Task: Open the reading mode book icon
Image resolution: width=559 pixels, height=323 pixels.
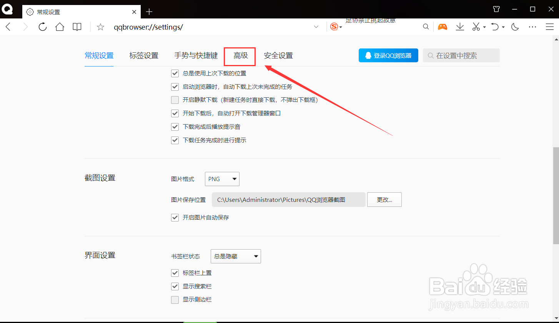Action: [77, 27]
